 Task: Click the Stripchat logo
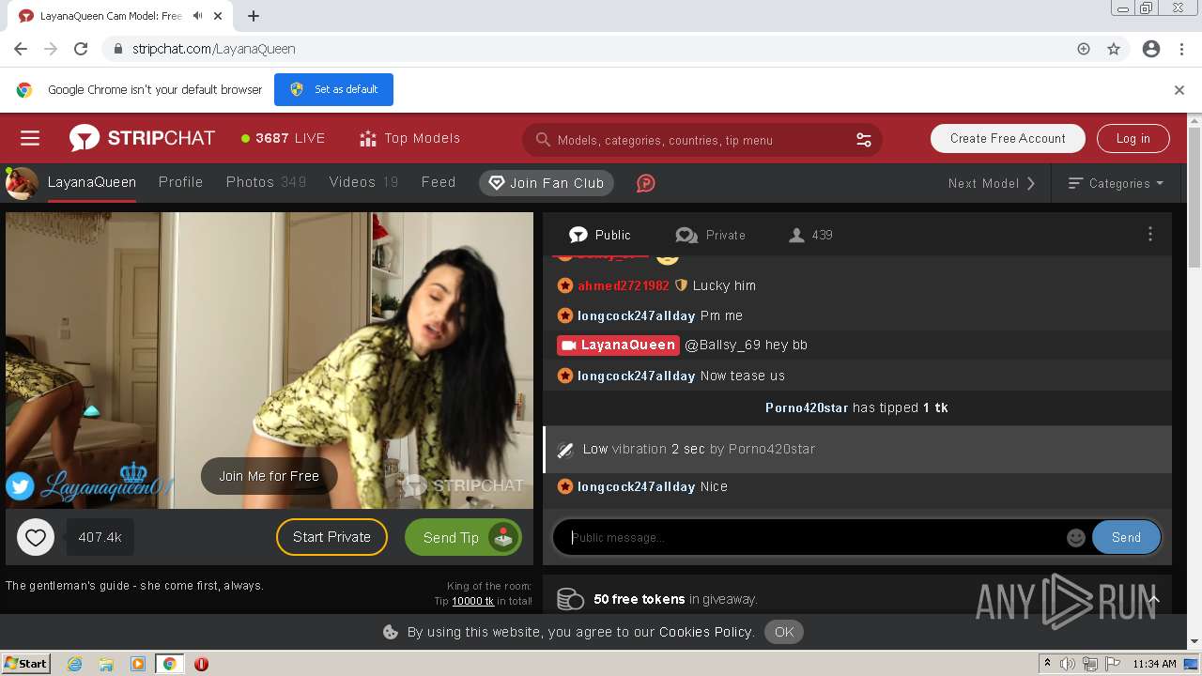click(x=142, y=138)
